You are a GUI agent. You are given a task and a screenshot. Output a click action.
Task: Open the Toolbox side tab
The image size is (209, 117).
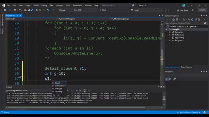pyautogui.click(x=2, y=31)
